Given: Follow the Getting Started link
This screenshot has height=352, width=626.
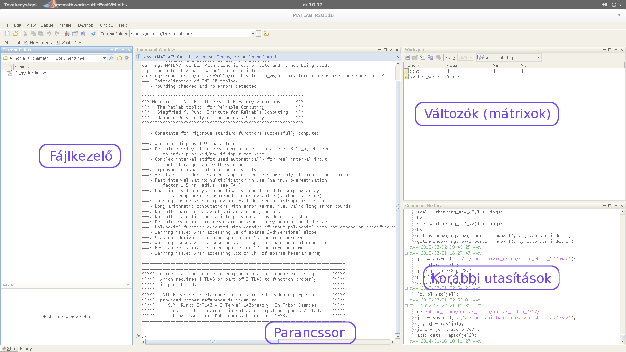Looking at the screenshot, I should [261, 57].
